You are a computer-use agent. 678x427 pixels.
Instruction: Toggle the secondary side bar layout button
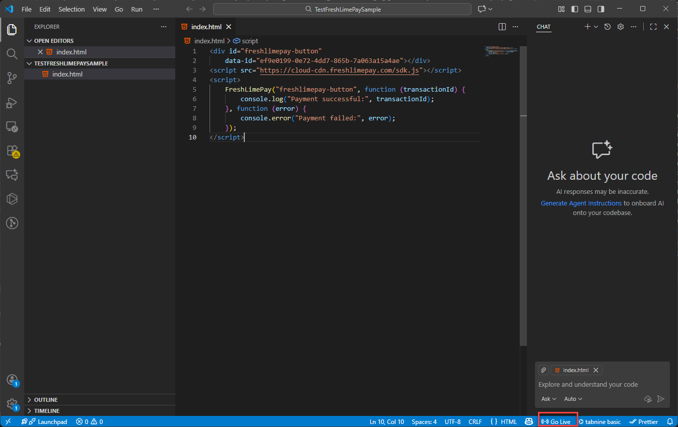(x=601, y=9)
